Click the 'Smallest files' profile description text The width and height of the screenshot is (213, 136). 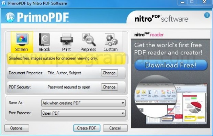[x=53, y=59]
